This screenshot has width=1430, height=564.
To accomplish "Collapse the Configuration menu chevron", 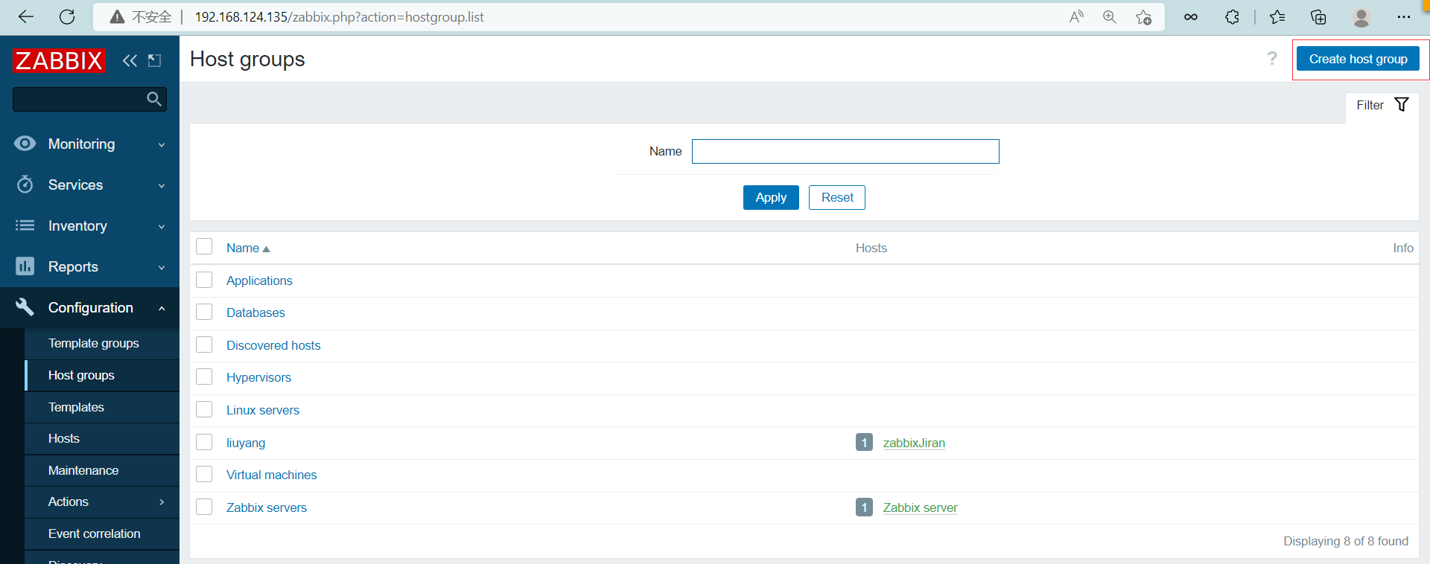I will tap(162, 308).
